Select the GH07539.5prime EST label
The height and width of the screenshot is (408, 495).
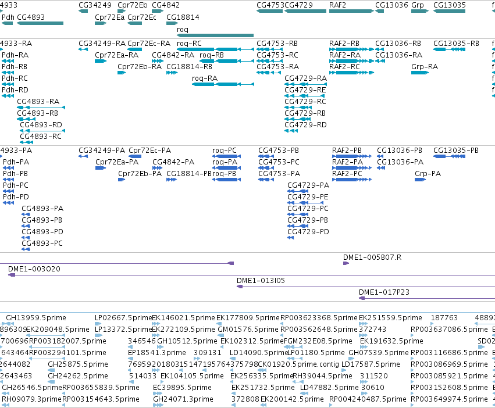point(379,352)
